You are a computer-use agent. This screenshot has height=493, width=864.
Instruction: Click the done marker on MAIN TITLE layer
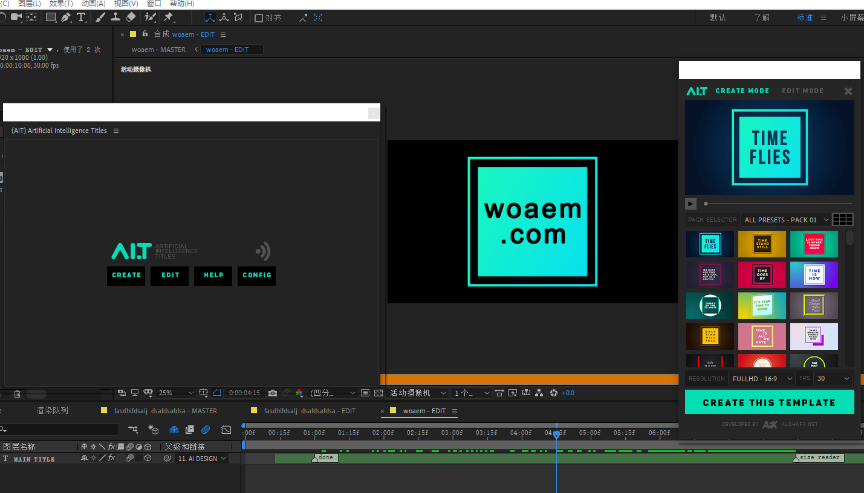click(x=325, y=458)
